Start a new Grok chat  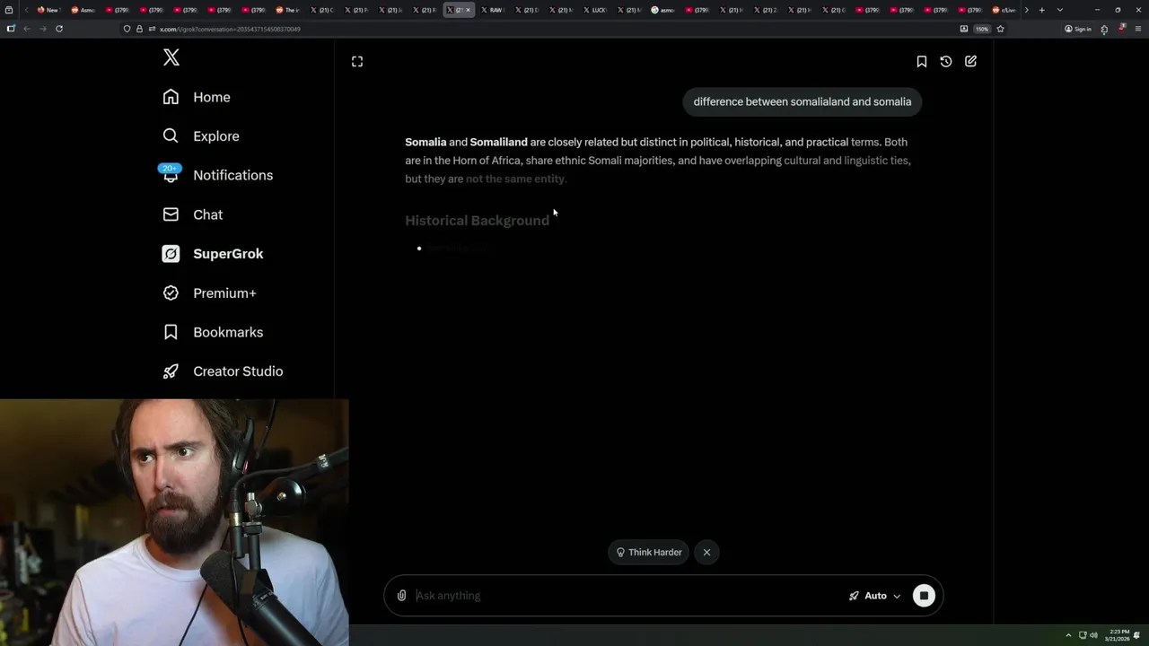pyautogui.click(x=970, y=61)
